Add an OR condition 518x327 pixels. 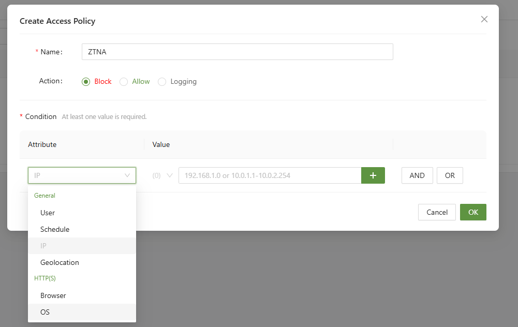pyautogui.click(x=450, y=175)
